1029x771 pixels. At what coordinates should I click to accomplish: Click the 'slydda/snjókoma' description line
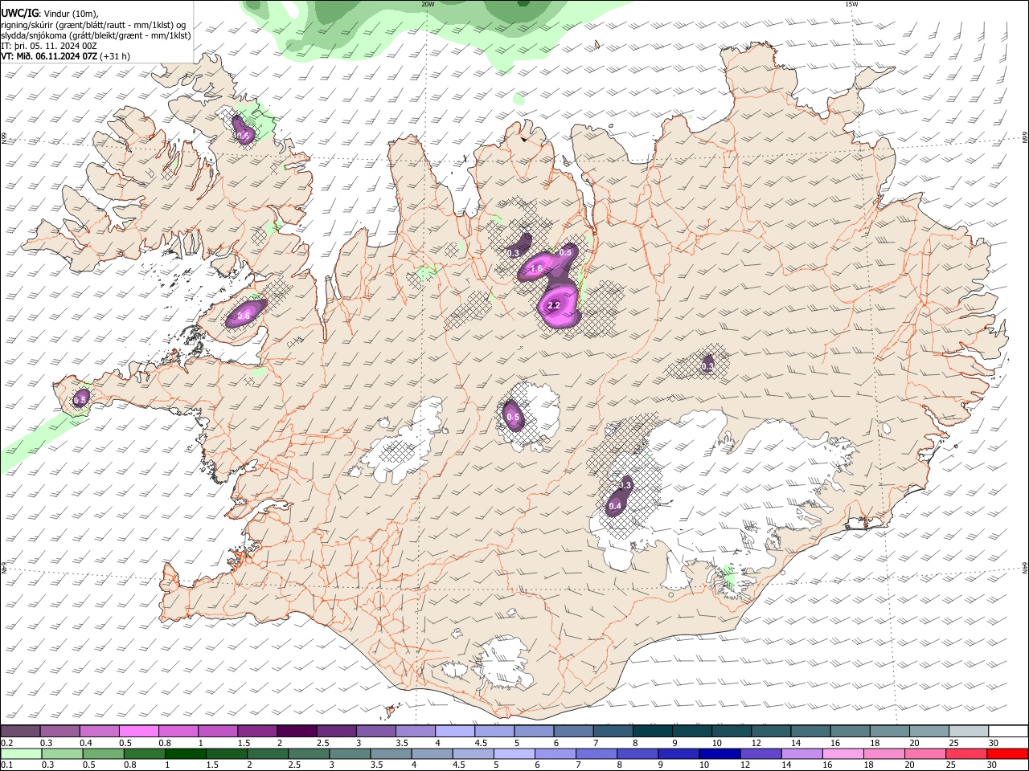[x=96, y=35]
